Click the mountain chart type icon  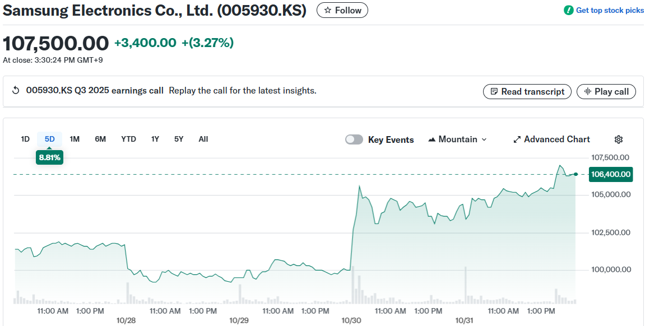coord(431,139)
